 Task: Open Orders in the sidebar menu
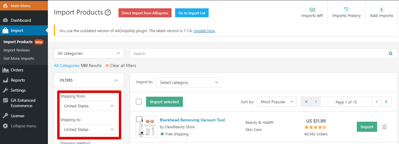pyautogui.click(x=17, y=70)
